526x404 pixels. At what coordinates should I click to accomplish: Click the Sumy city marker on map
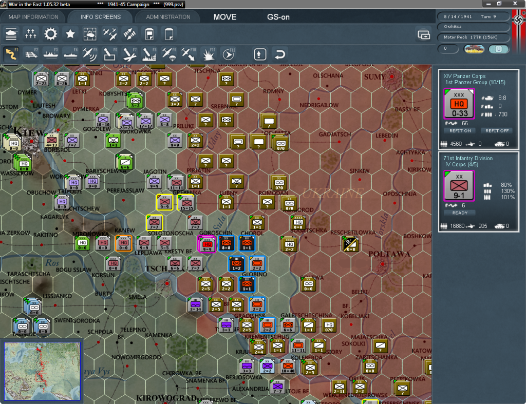[391, 76]
